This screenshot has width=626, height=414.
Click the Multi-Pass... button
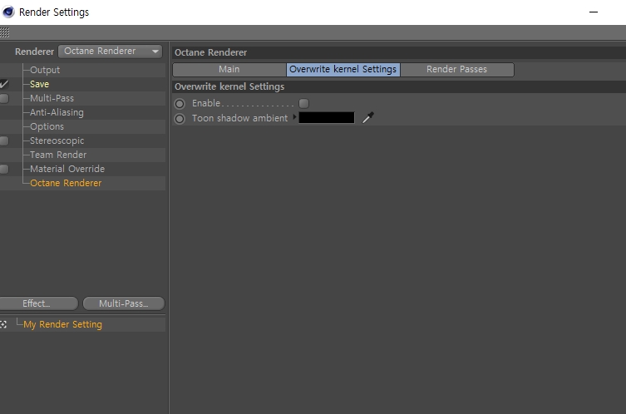pyautogui.click(x=124, y=303)
